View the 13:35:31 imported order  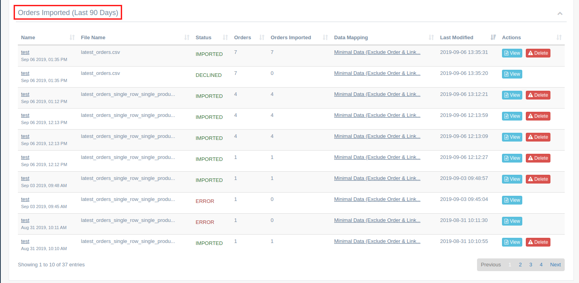click(512, 53)
